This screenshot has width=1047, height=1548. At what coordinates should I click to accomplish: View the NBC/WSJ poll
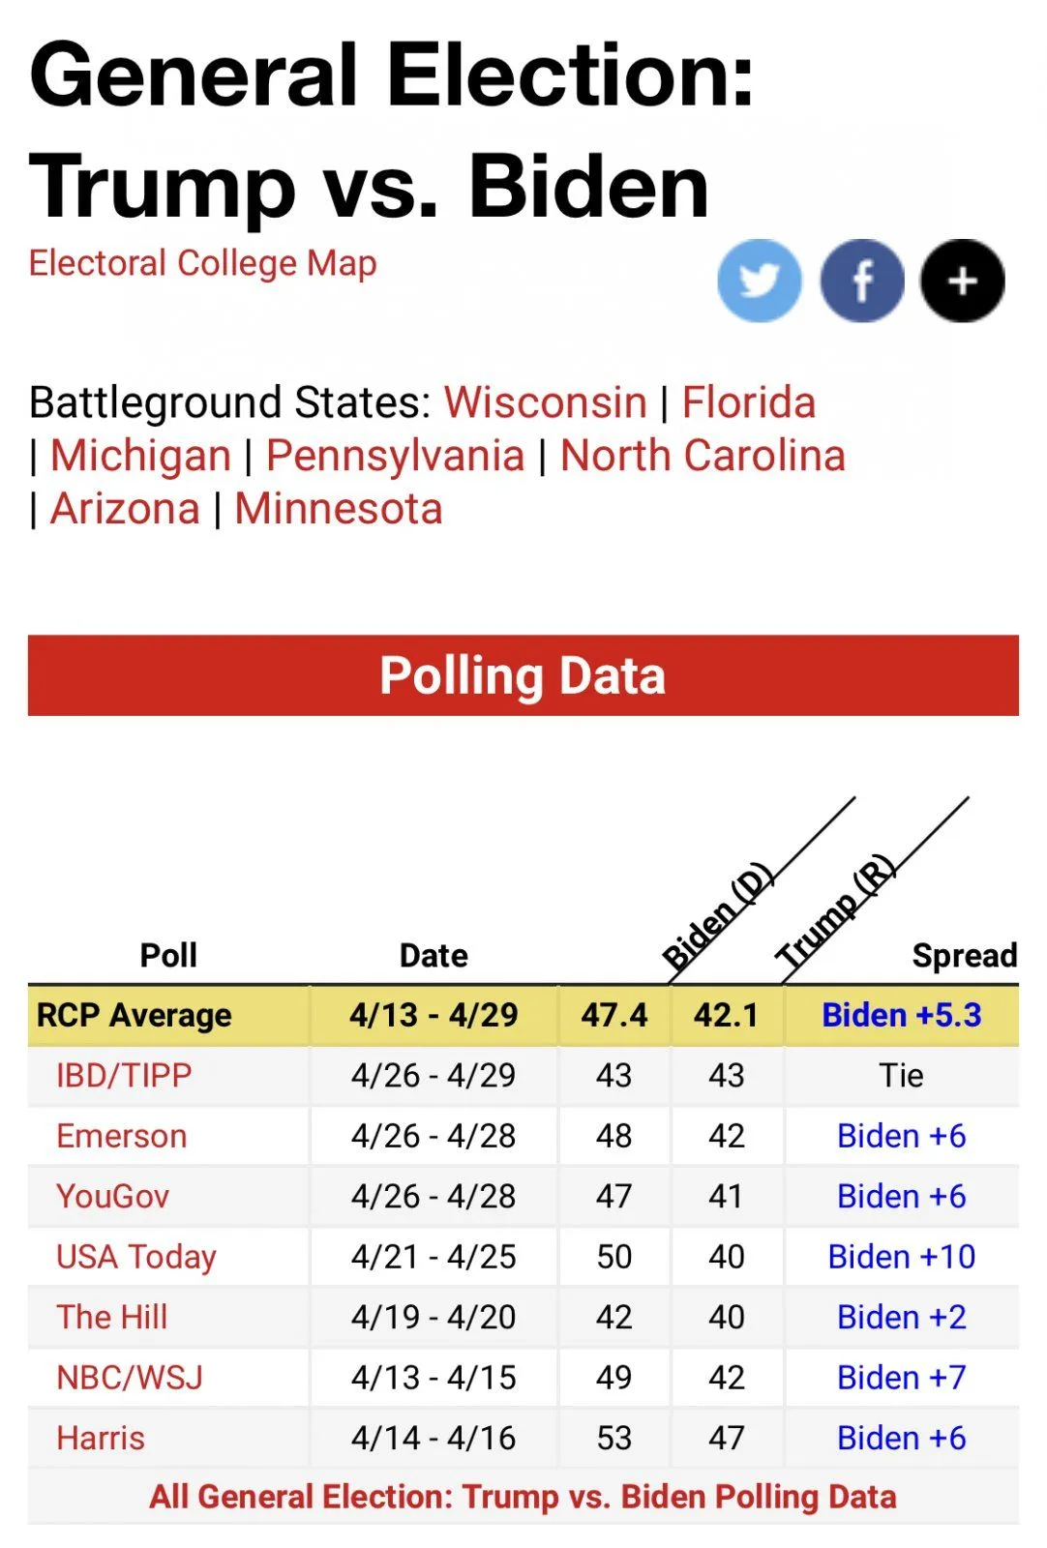(x=130, y=1378)
